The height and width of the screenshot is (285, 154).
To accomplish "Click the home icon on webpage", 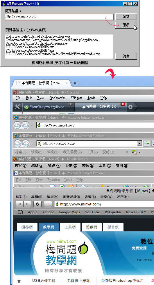I will 19,281.
